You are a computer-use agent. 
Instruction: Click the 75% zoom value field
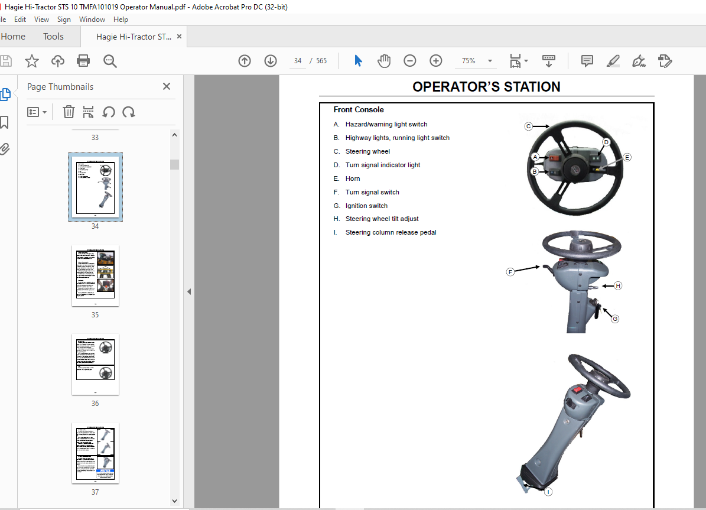(x=469, y=61)
